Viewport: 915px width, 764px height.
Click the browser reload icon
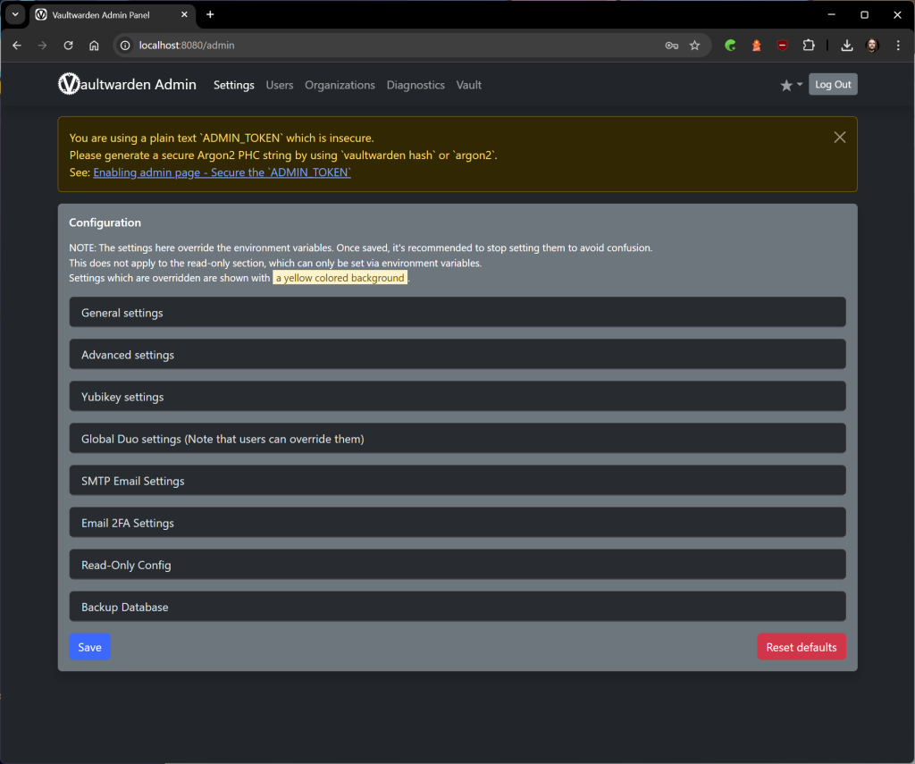click(68, 46)
